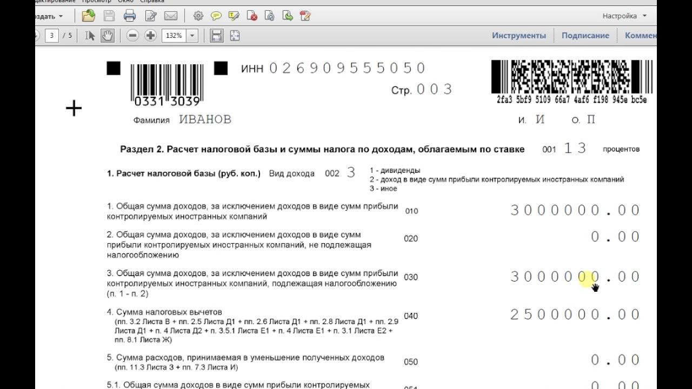Click the page number field showing 3

[52, 36]
